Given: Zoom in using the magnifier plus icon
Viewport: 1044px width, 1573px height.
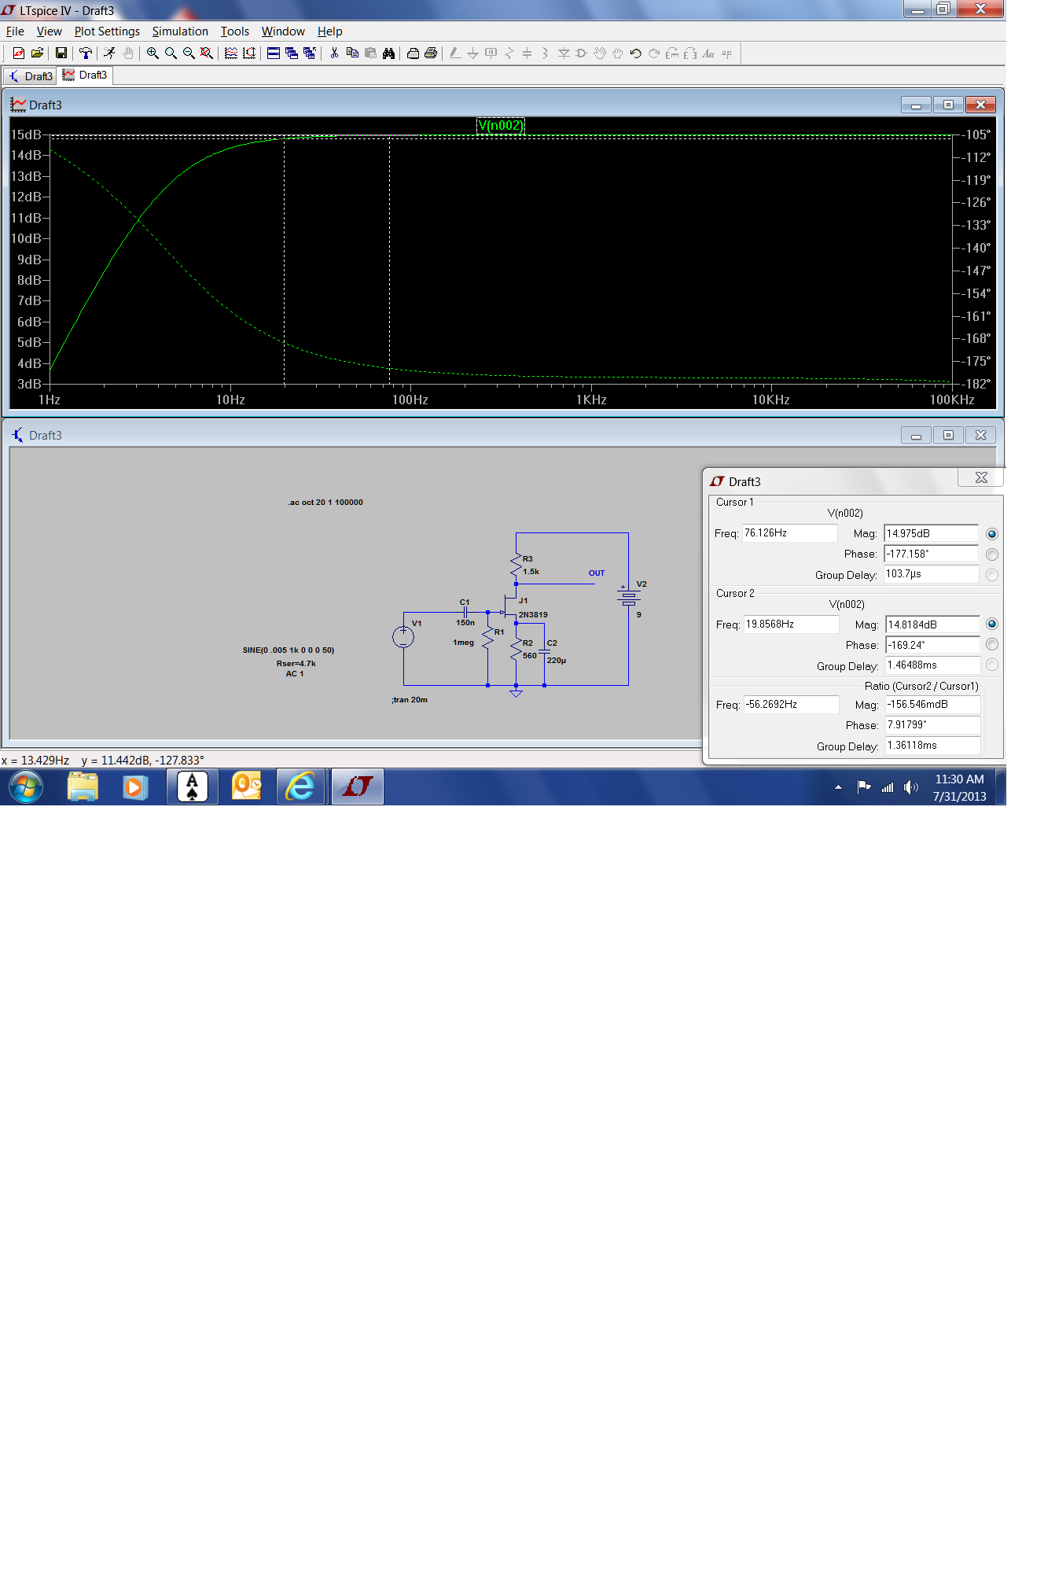Looking at the screenshot, I should tap(153, 53).
